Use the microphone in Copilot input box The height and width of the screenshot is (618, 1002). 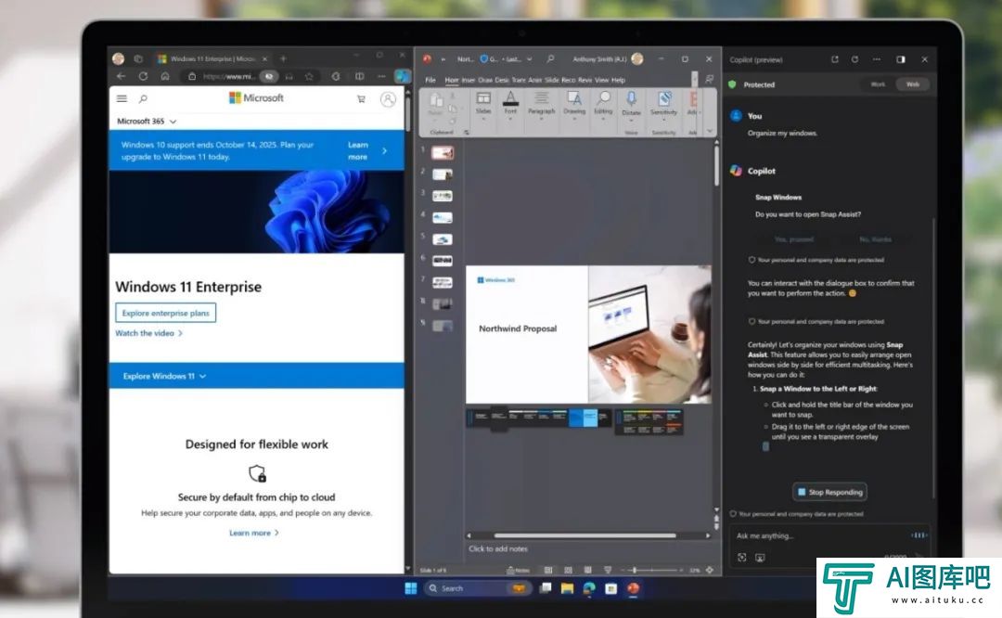[x=918, y=535]
